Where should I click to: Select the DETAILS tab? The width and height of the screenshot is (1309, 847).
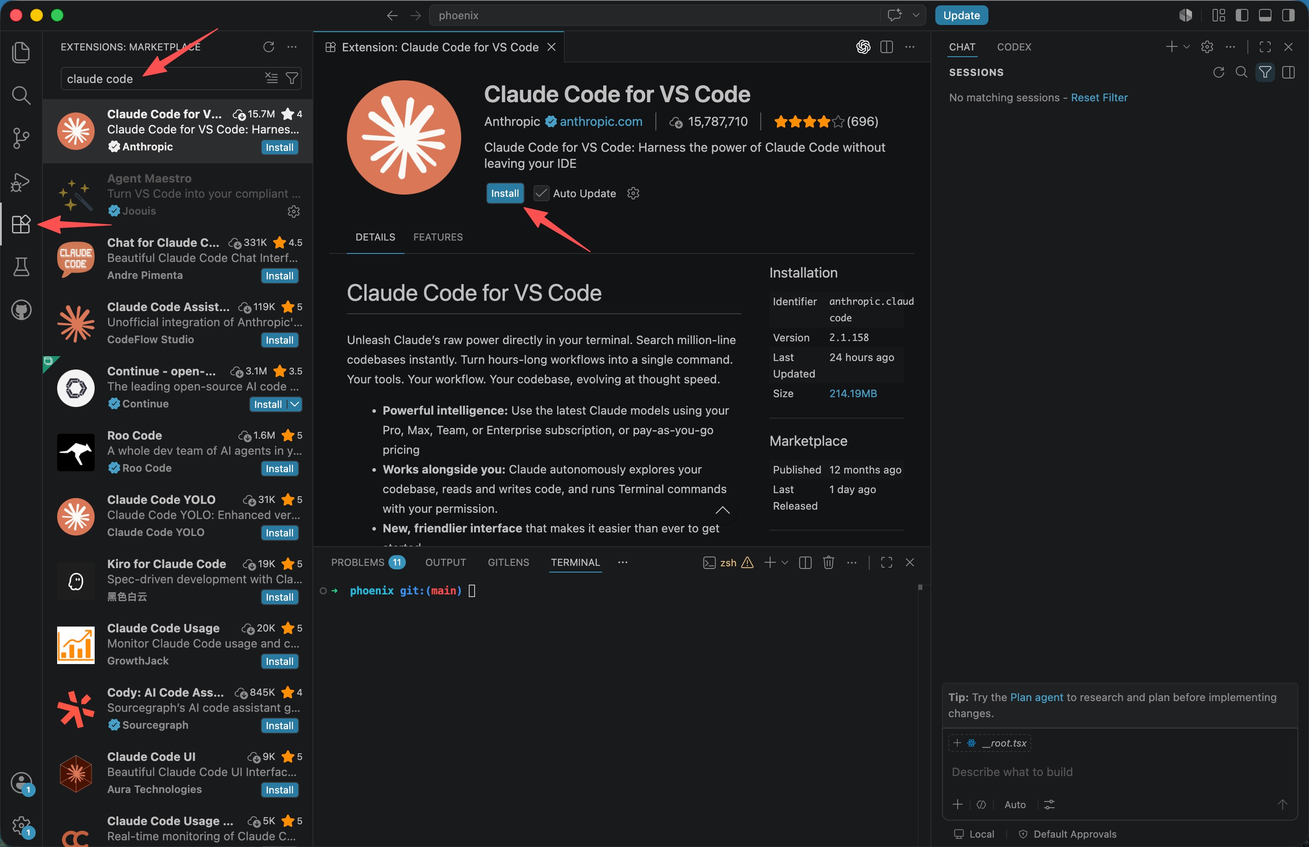point(375,237)
